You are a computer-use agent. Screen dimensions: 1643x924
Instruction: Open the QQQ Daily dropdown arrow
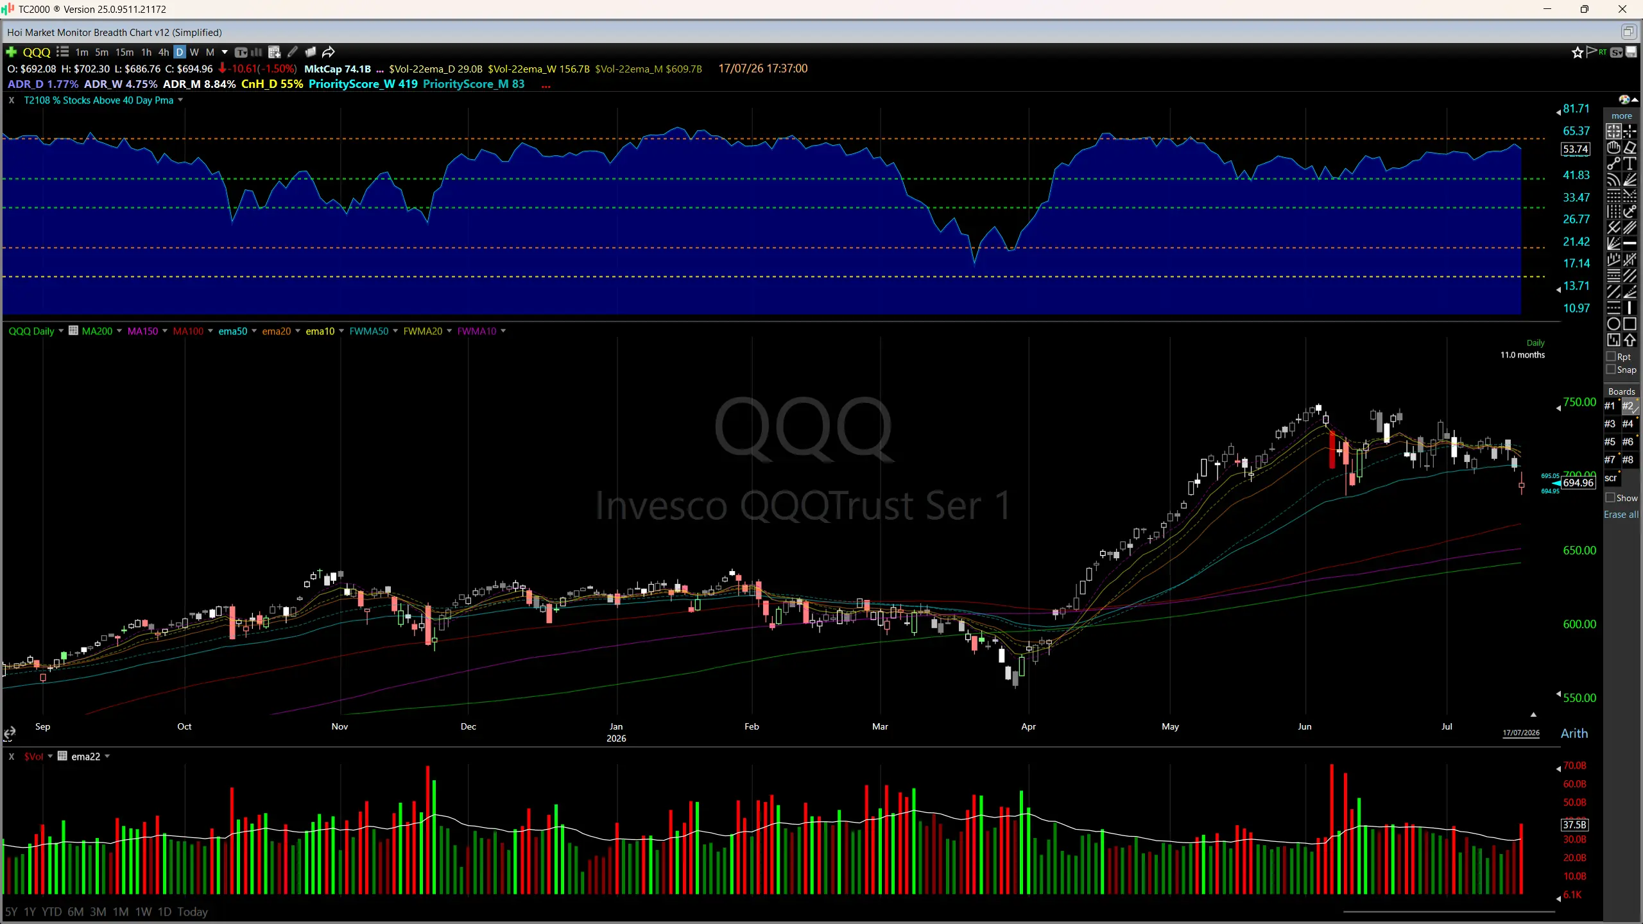coord(61,331)
